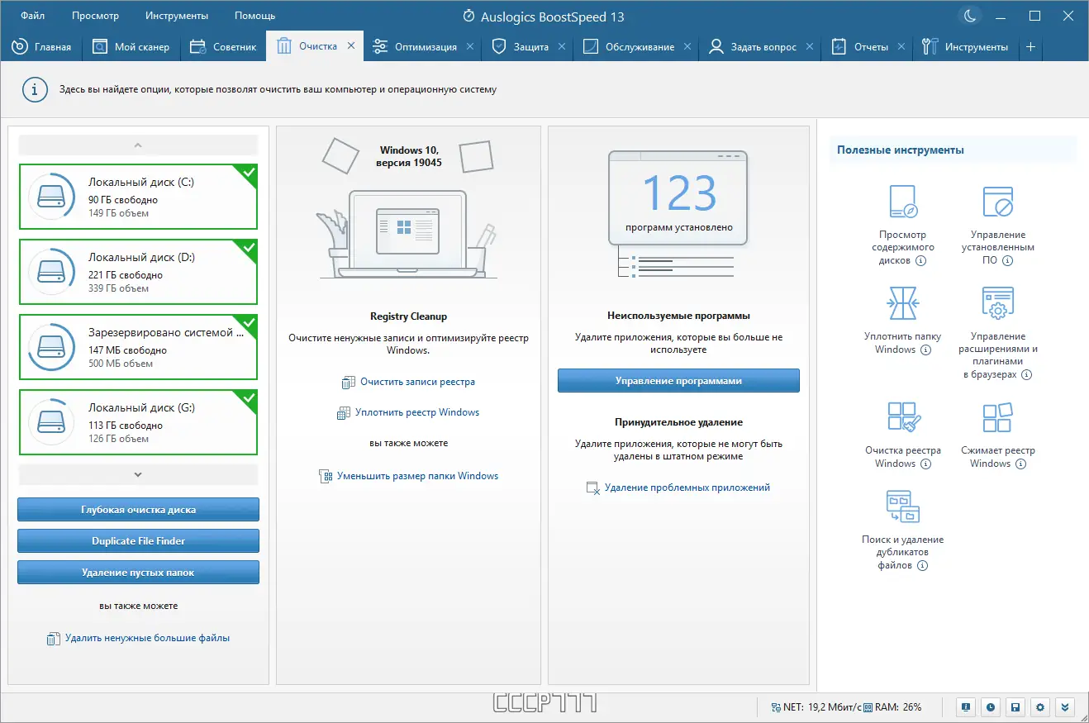
Task: Collapse the status bar with double chevron
Action: point(1065,707)
